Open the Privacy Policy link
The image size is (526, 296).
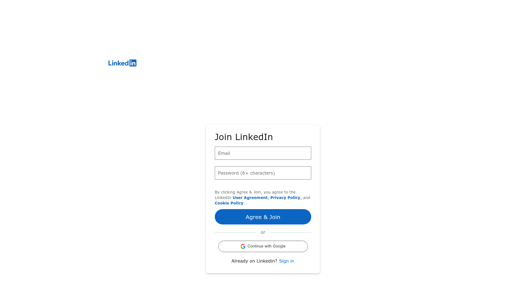pyautogui.click(x=285, y=198)
